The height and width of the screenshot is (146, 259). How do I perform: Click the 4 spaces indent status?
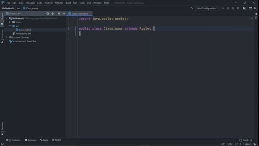(247, 144)
